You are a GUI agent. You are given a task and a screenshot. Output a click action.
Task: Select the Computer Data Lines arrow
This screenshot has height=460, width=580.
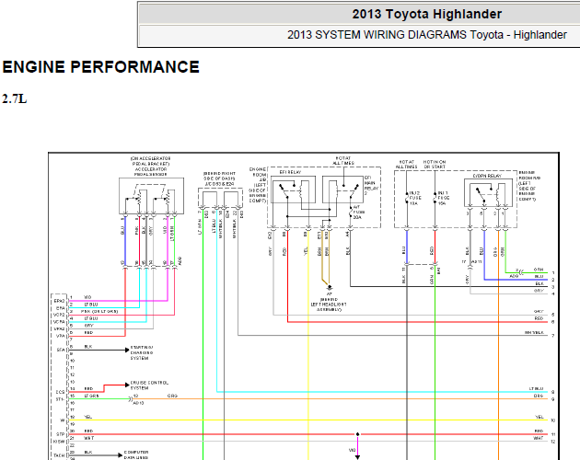[119, 455]
